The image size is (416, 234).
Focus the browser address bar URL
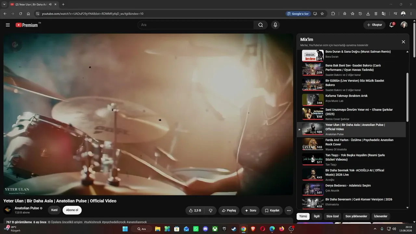[x=93, y=14]
